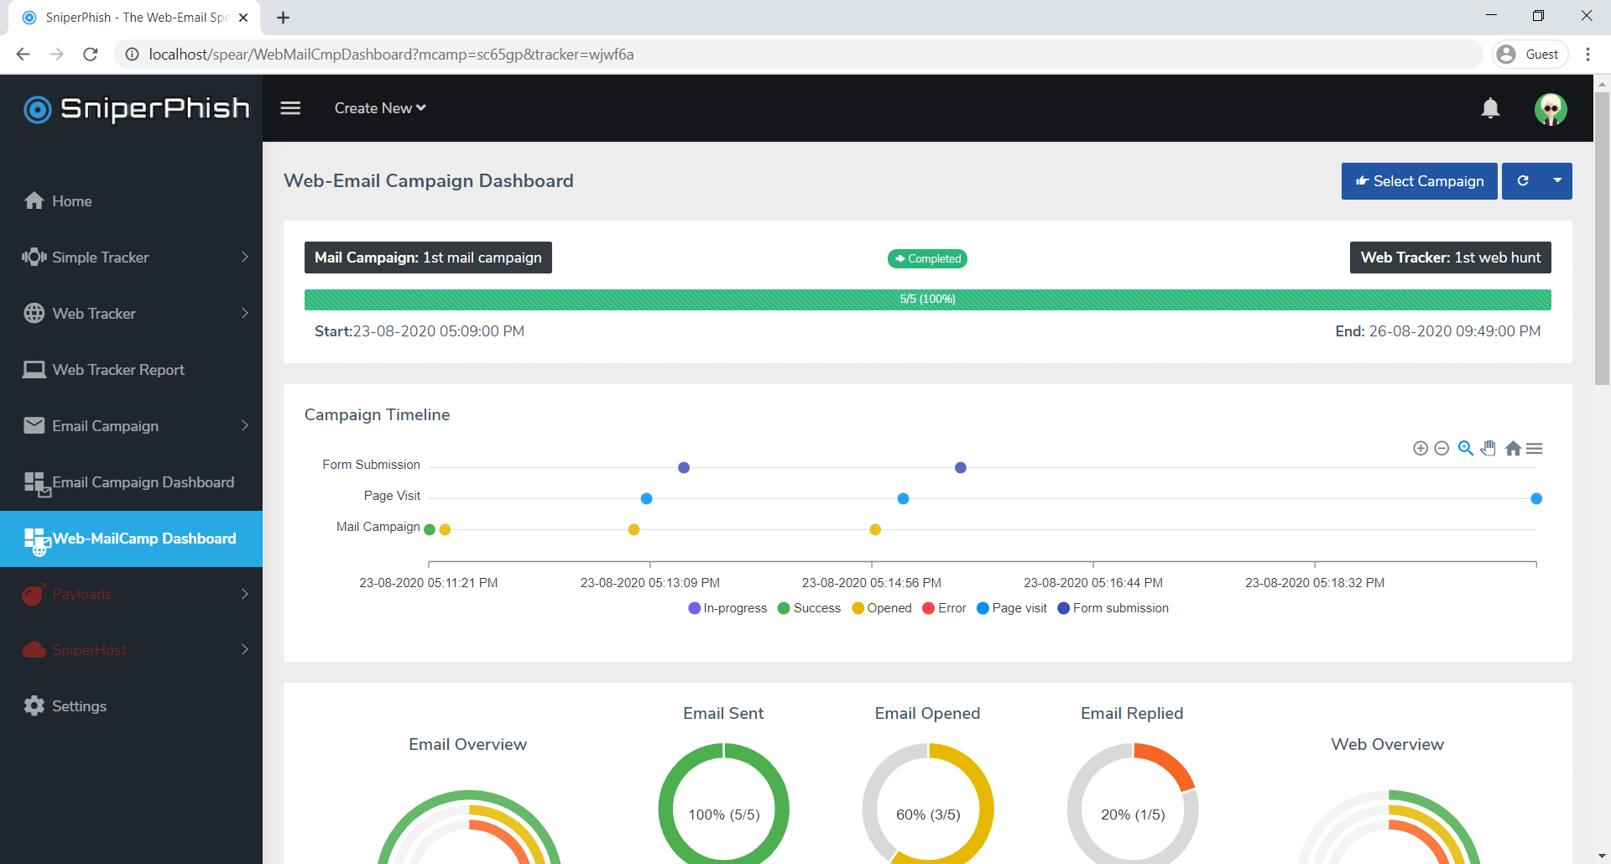This screenshot has width=1611, height=864.
Task: Open Settings from the sidebar
Action: click(131, 706)
